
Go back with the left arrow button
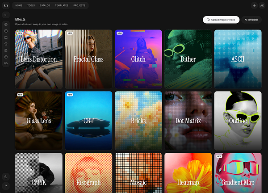(6, 15)
